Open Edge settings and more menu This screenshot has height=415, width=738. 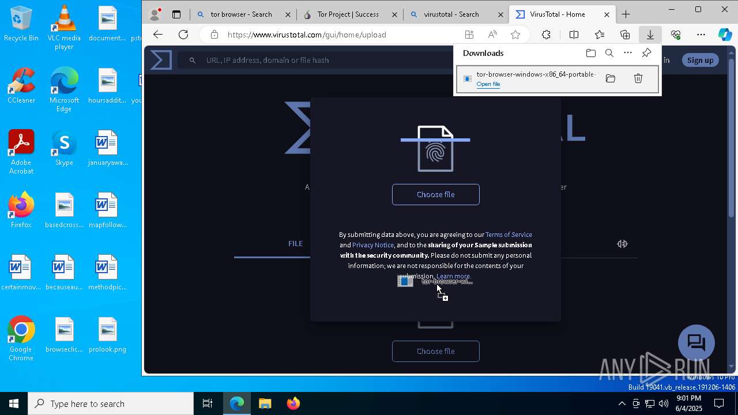pyautogui.click(x=701, y=35)
